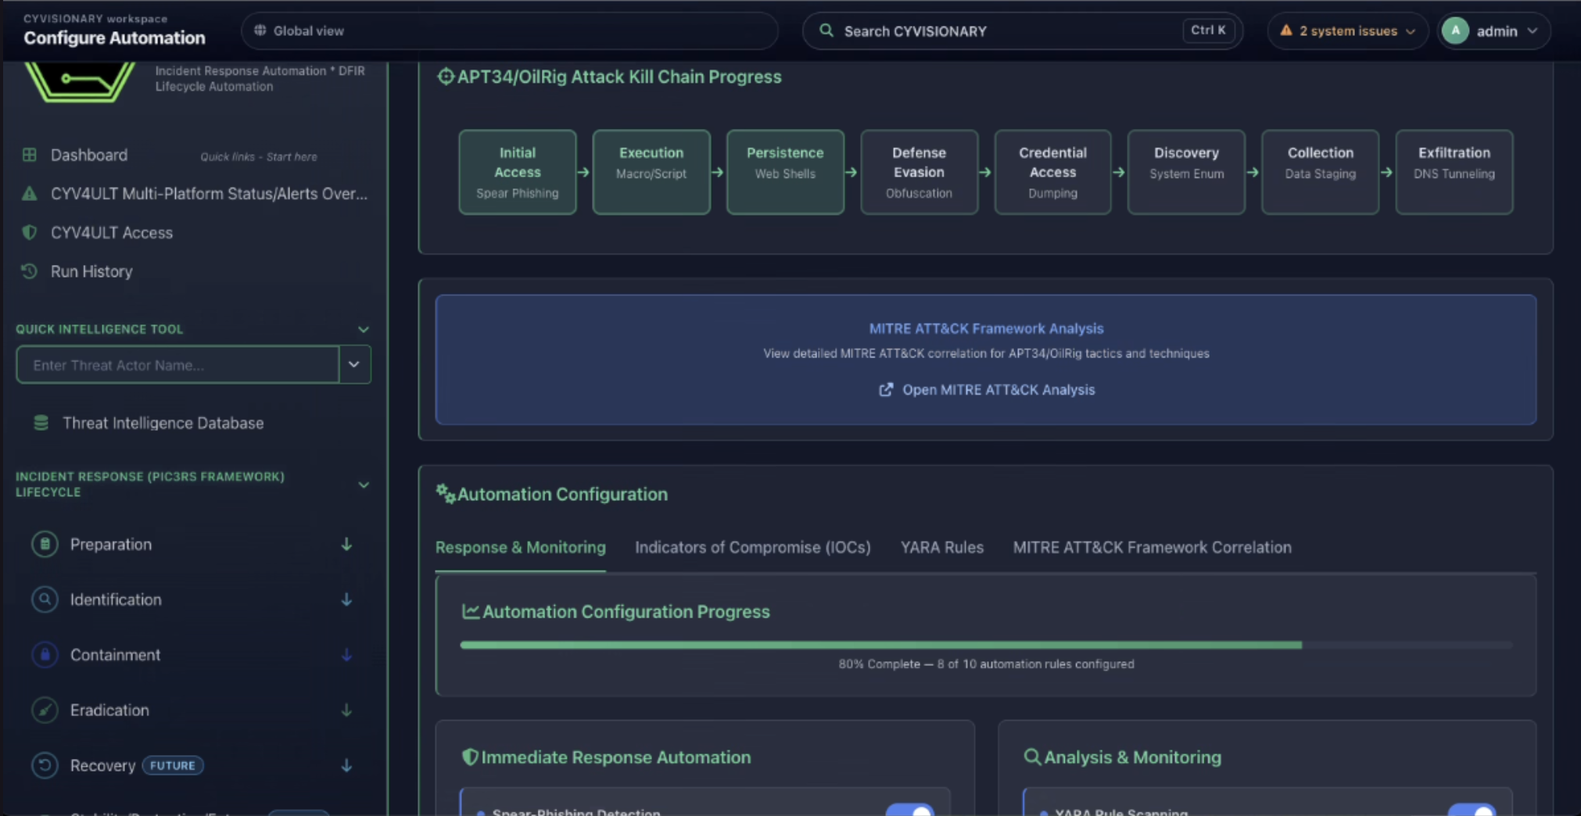The height and width of the screenshot is (816, 1581).
Task: Expand the Recovery phase arrow
Action: click(x=346, y=765)
